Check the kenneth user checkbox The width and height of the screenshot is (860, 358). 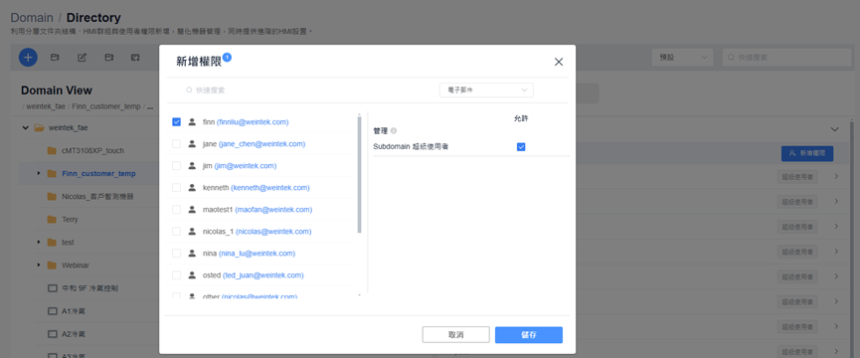click(x=177, y=188)
